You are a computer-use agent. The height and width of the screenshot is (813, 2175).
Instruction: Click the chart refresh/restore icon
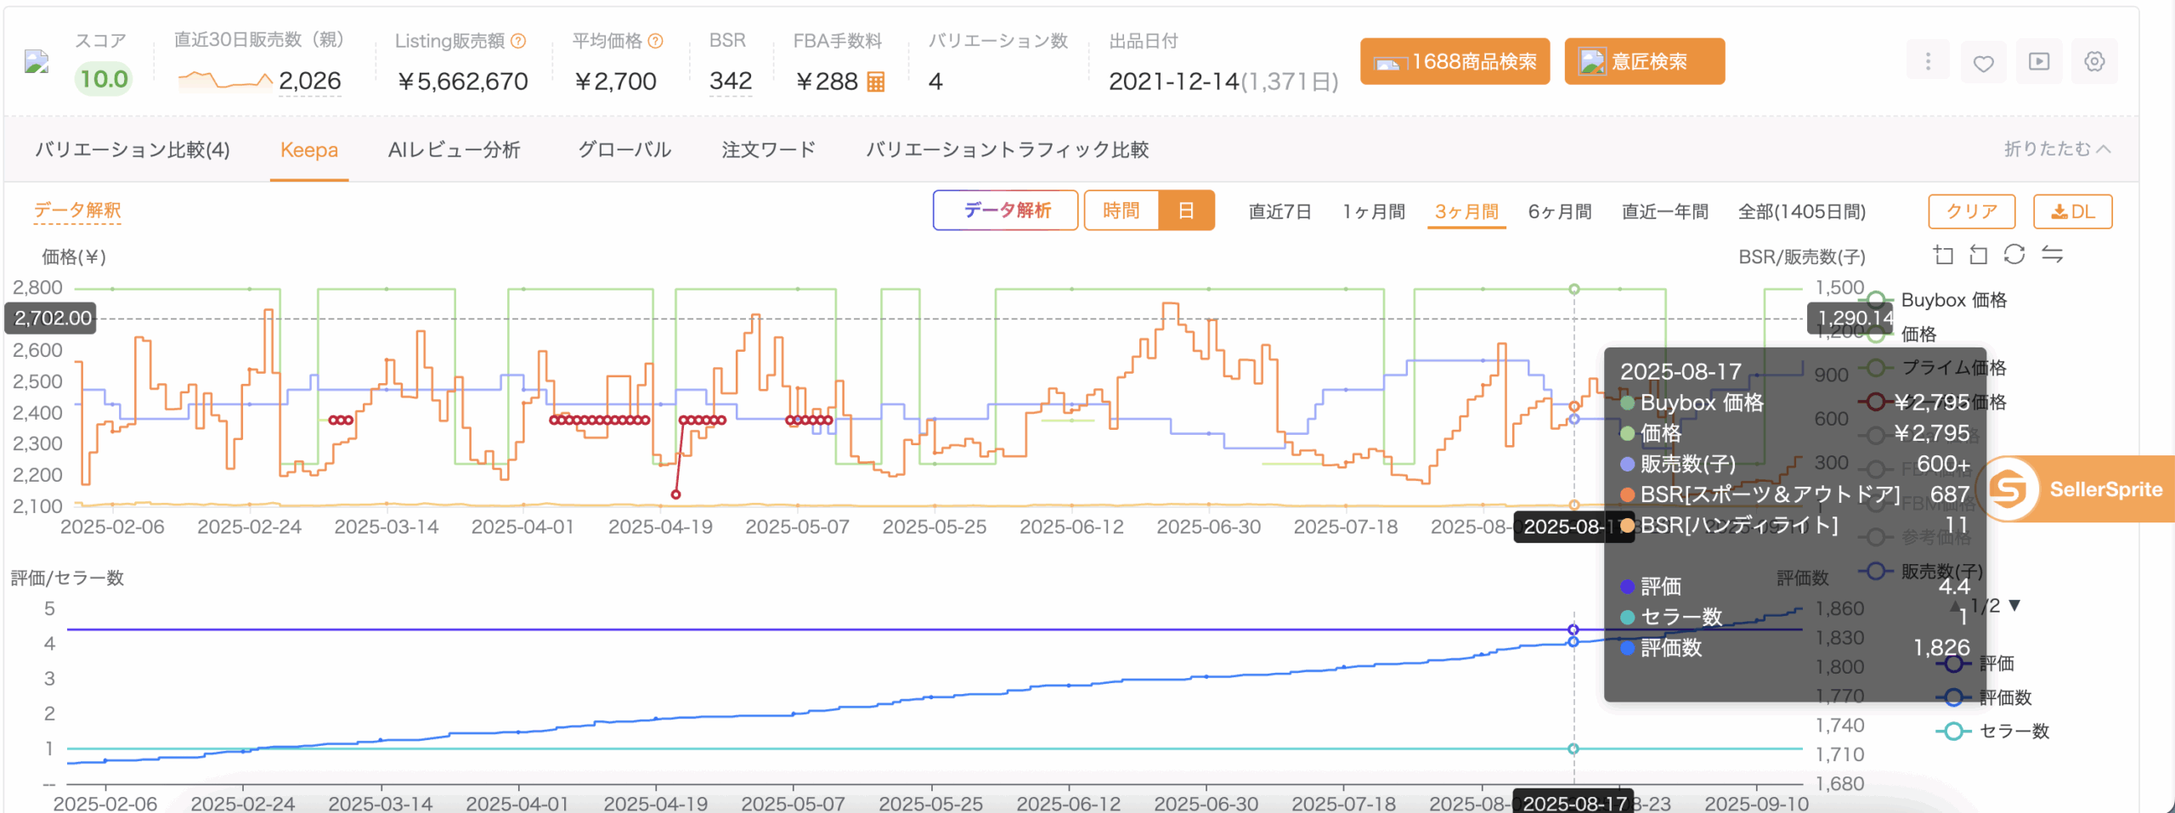(2014, 254)
